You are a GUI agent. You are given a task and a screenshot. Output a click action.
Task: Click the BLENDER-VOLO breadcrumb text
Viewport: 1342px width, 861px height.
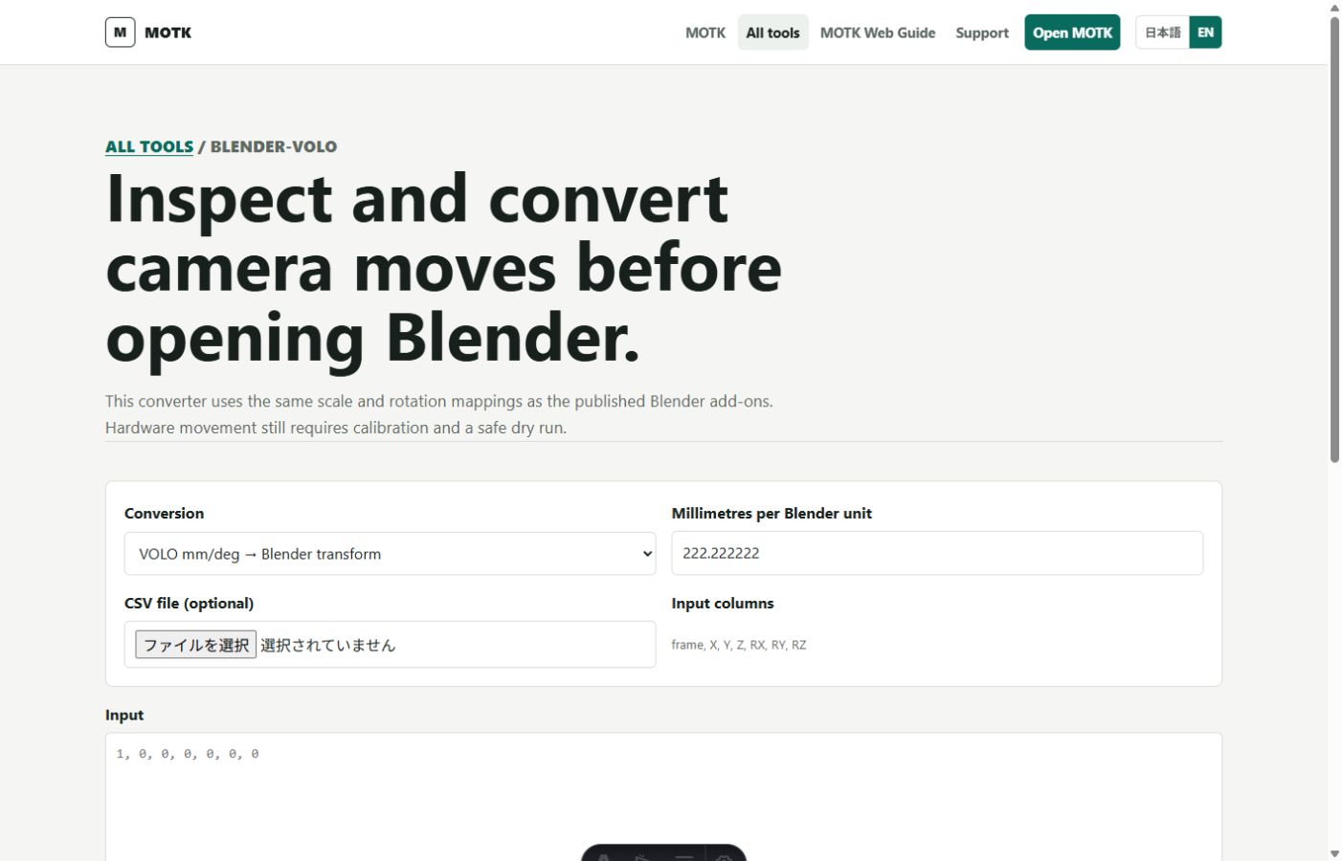[274, 146]
